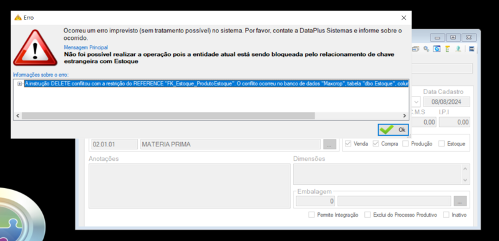Open the Embalagem lookup button
The width and height of the screenshot is (499, 241).
click(460, 201)
